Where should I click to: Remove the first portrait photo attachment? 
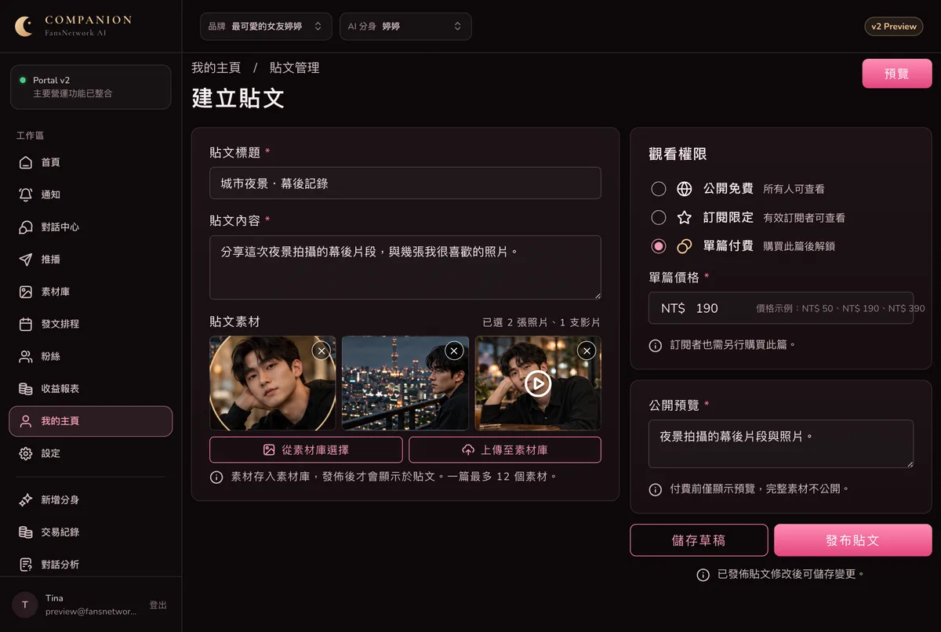(321, 351)
